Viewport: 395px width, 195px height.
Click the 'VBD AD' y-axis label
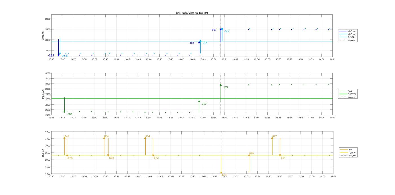click(x=43, y=36)
